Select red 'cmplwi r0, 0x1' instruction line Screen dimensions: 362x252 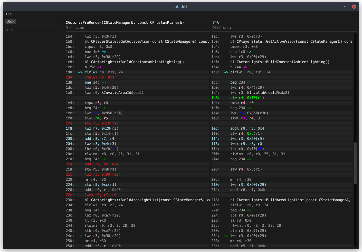point(99,77)
